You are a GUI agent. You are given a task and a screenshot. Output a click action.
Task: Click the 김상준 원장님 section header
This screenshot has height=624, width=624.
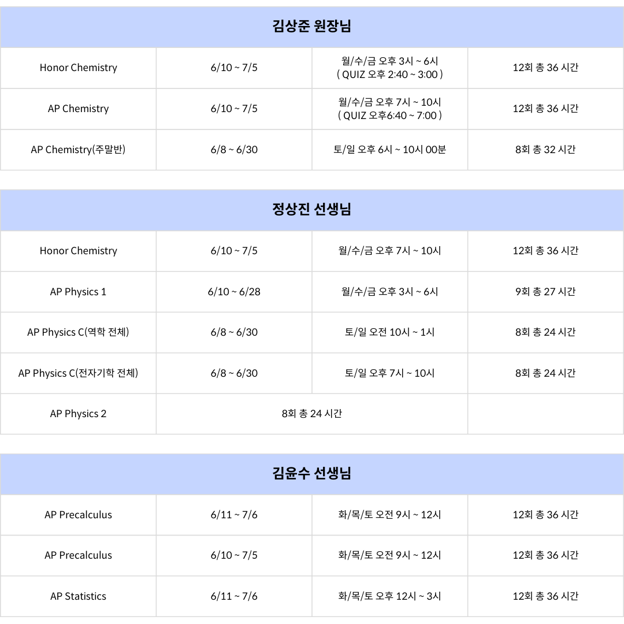[x=312, y=27]
